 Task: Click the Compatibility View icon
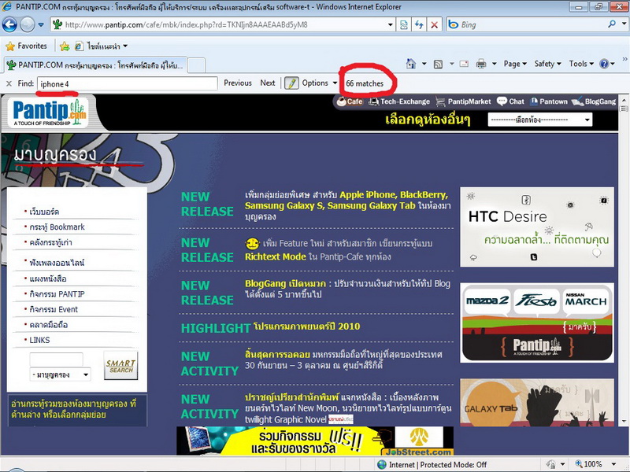(404, 25)
